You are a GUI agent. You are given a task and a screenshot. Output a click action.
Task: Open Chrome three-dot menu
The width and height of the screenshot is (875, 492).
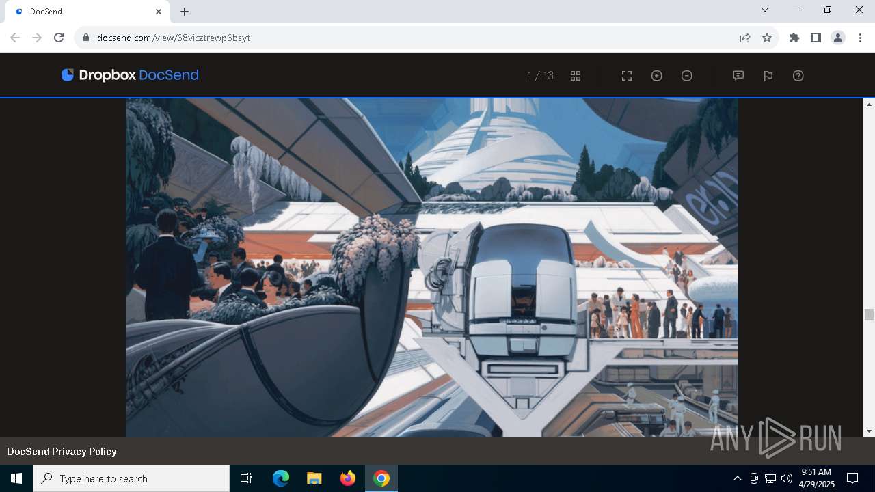(x=859, y=38)
